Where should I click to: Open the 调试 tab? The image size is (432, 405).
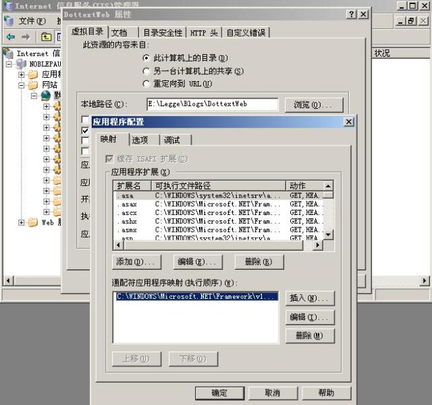coord(175,140)
